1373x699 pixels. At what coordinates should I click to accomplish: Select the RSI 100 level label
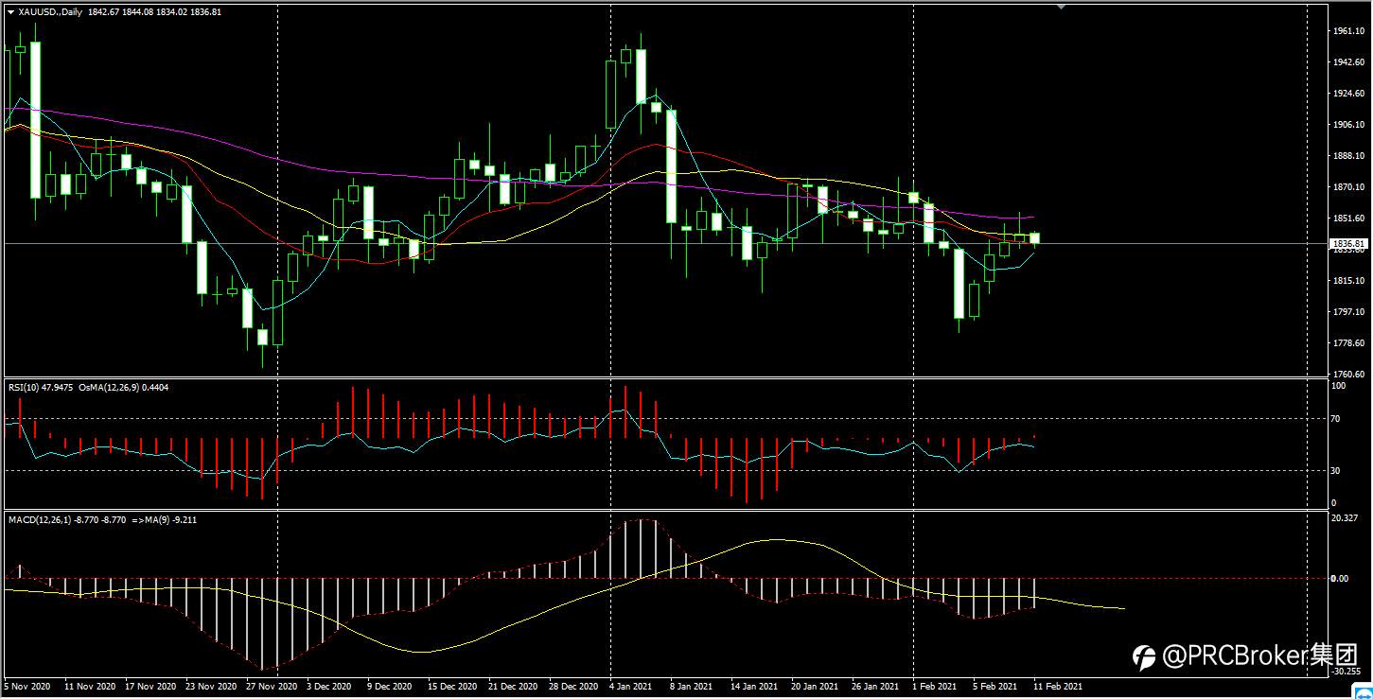pos(1339,386)
